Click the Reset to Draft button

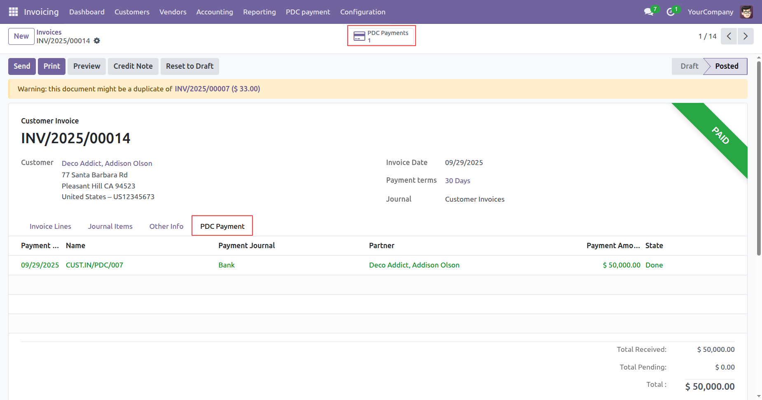[x=189, y=66]
